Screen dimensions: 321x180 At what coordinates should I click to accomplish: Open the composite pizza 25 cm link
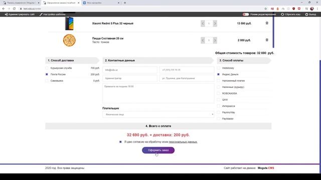[x=108, y=38]
